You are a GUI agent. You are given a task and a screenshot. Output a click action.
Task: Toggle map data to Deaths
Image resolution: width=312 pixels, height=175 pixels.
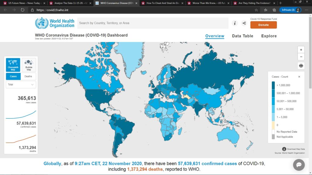click(28, 76)
